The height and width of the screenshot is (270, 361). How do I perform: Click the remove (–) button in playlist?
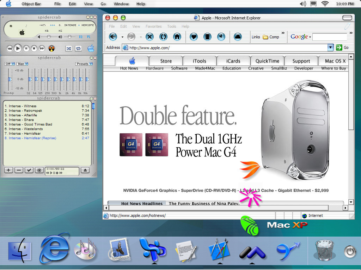tap(19, 170)
